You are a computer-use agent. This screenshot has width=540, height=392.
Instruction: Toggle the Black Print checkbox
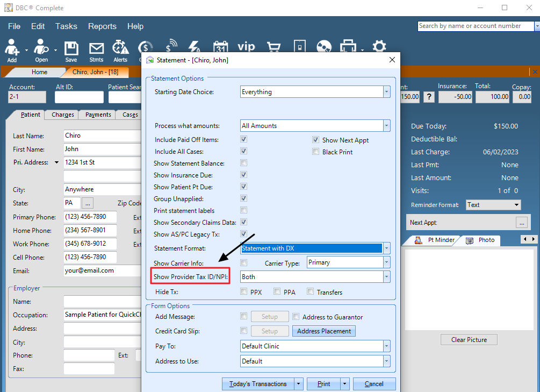pyautogui.click(x=316, y=152)
